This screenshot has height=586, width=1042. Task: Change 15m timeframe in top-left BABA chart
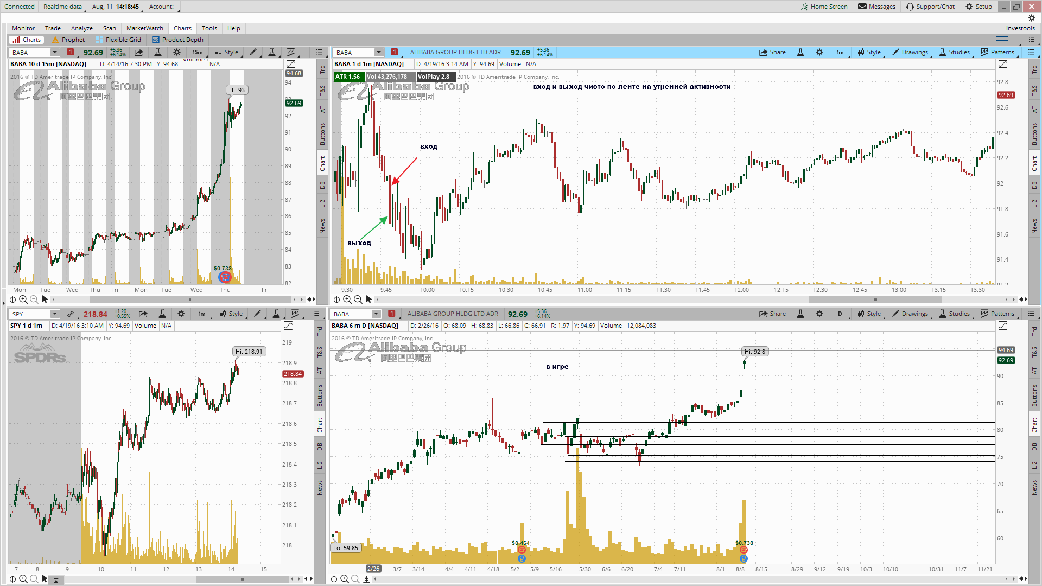tap(198, 52)
